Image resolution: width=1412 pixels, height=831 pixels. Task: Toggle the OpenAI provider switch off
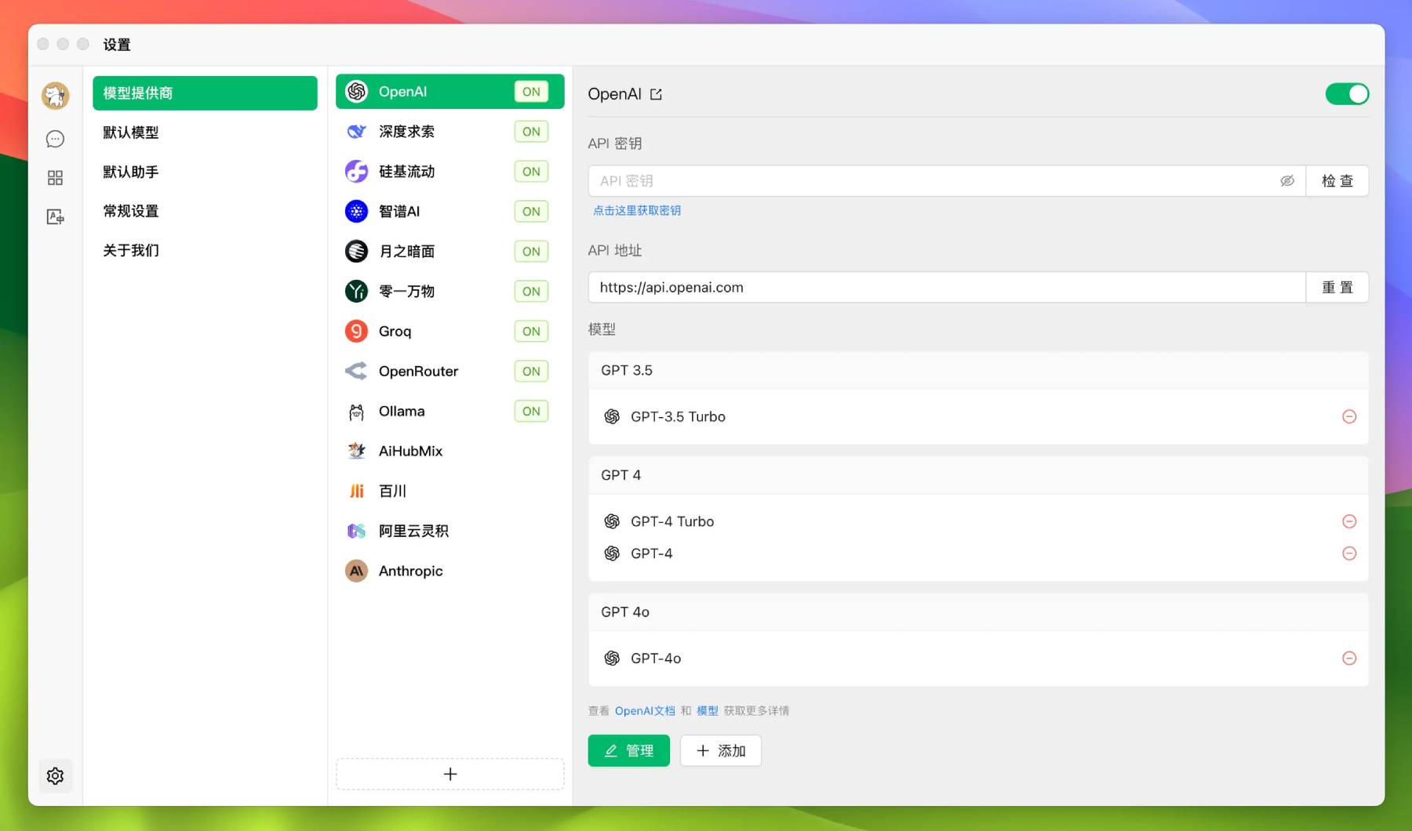1347,93
